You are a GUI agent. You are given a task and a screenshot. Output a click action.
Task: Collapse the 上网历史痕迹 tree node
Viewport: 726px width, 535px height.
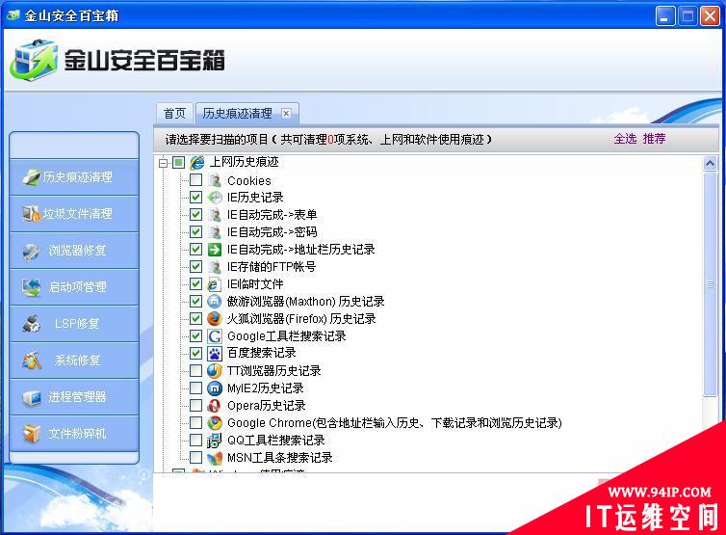pos(163,163)
